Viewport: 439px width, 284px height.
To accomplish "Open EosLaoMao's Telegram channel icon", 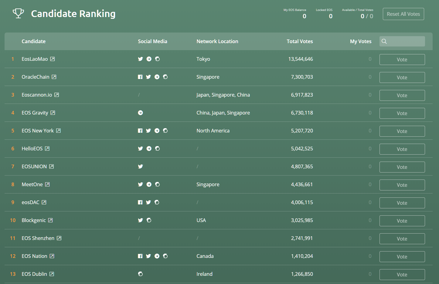I will [x=149, y=59].
